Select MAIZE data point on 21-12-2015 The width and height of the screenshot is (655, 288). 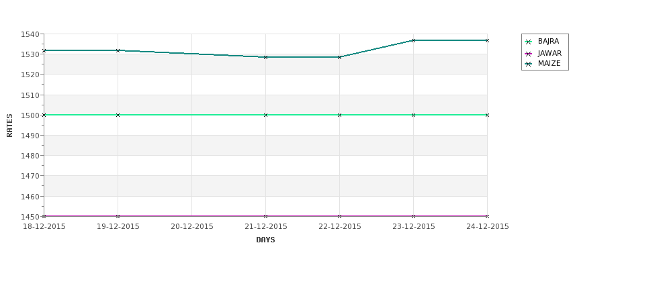(265, 57)
